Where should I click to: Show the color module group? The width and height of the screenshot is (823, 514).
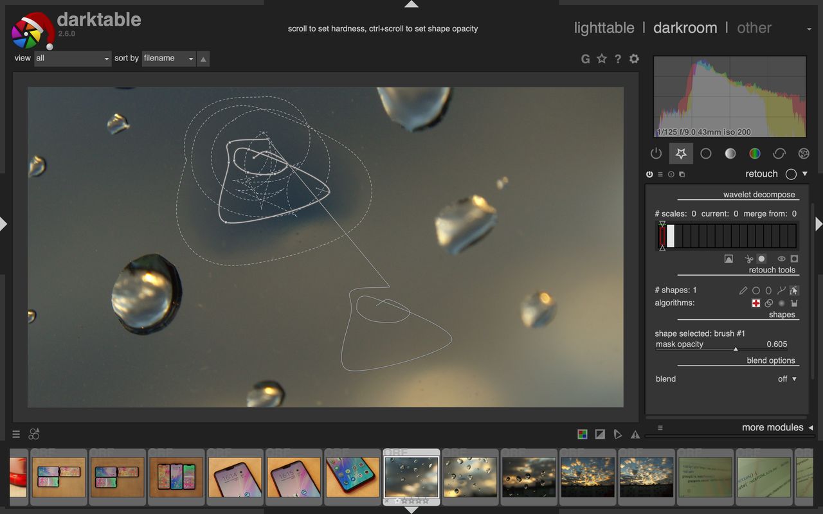pos(755,154)
